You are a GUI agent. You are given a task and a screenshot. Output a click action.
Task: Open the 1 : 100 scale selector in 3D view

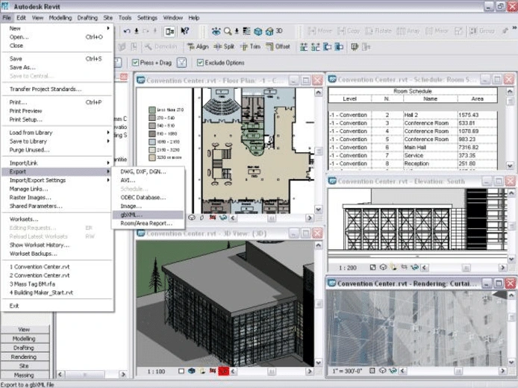pyautogui.click(x=156, y=372)
